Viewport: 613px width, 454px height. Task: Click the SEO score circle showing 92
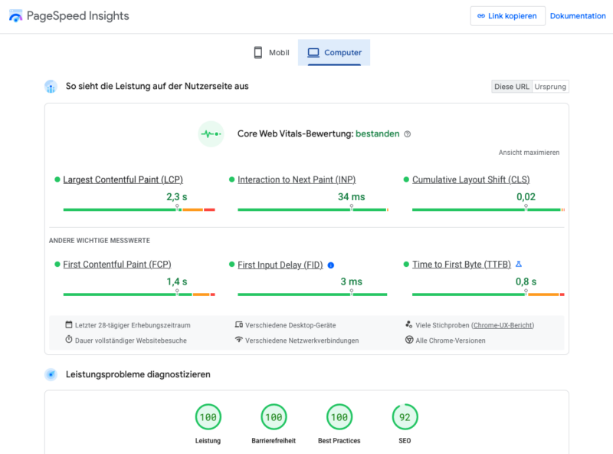(405, 417)
